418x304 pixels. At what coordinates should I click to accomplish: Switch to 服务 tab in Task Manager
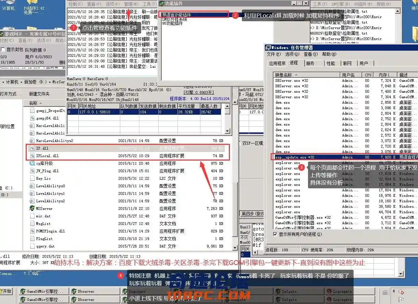[x=313, y=63]
